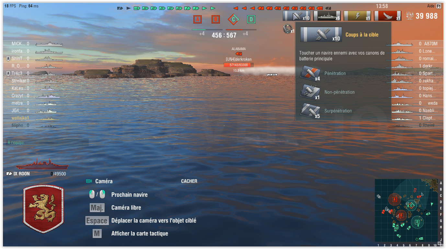Click the warship silhouette x6 ribbon
Viewport: 446px width, 249px height.
326,16
